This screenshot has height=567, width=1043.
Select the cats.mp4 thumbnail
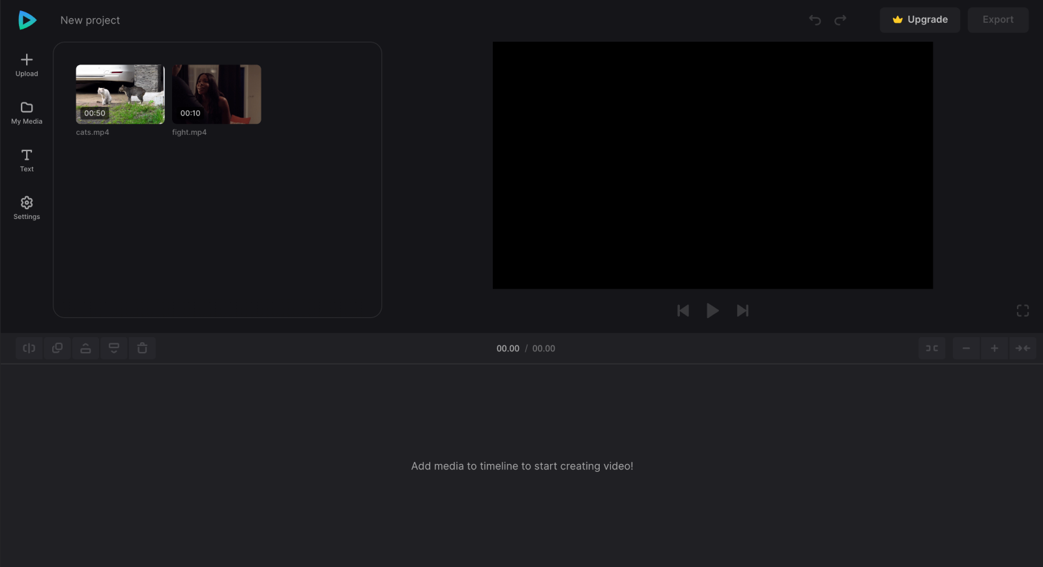(x=121, y=94)
